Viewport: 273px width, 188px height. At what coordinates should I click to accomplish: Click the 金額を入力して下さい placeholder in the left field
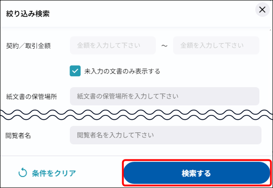110,45
